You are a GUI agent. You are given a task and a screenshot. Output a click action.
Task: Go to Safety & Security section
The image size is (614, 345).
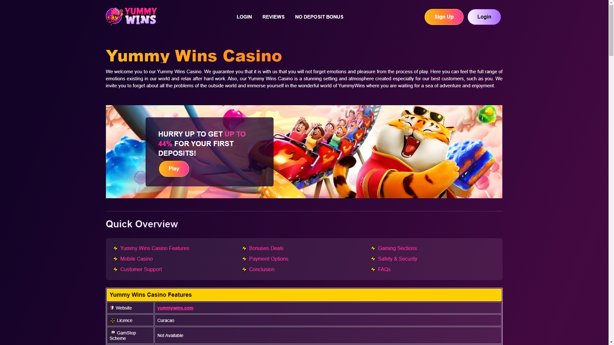click(397, 259)
